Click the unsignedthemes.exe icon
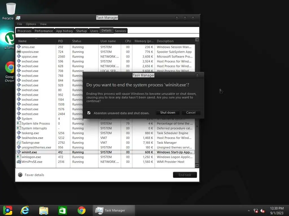The width and height of the screenshot is (289, 216). tap(19, 147)
